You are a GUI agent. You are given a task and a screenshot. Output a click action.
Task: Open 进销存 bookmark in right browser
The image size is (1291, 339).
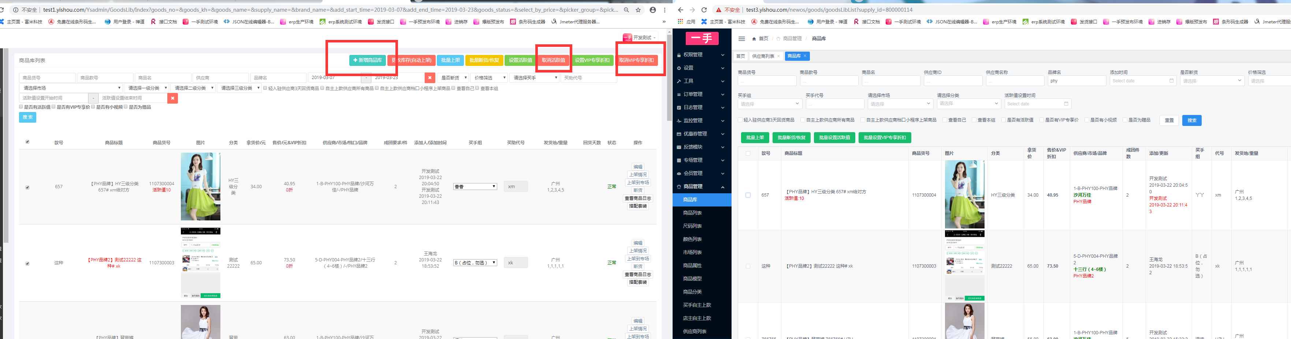point(1159,22)
